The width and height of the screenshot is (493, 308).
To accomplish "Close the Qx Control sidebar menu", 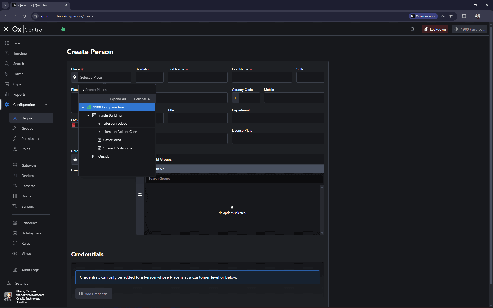I will (6, 29).
